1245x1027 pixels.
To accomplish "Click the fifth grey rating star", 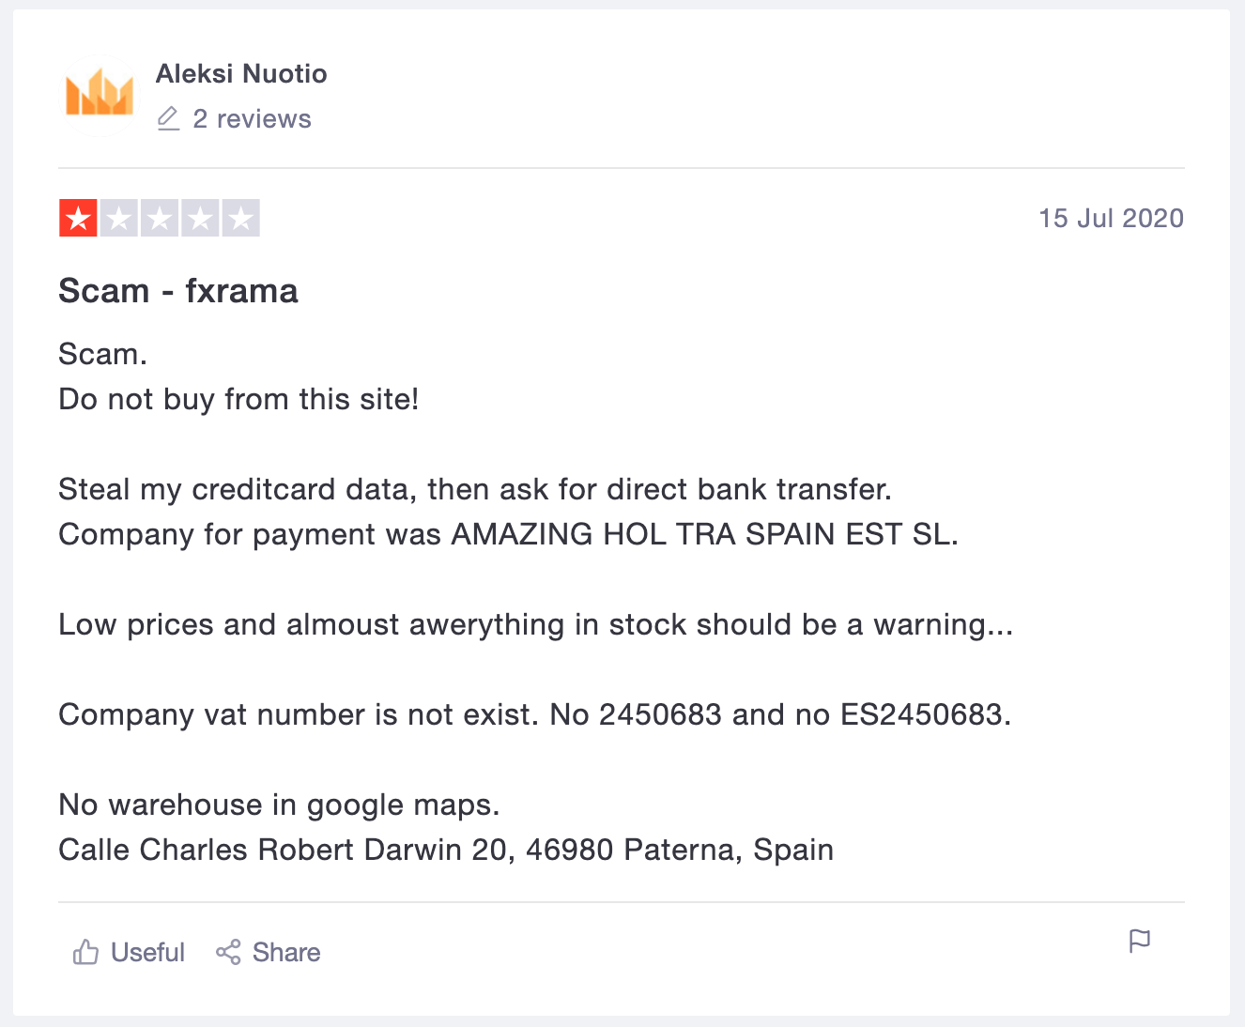I will coord(241,219).
